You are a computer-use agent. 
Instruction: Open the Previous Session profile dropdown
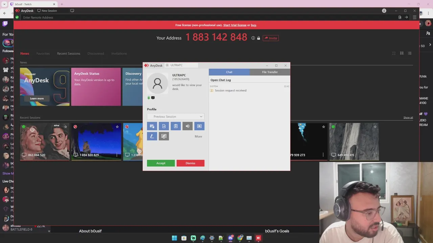[176, 116]
